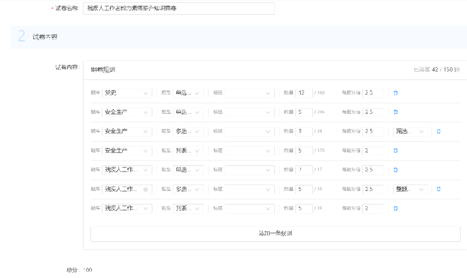This screenshot has height=278, width=467.
Task: Delete the 残疾人工作 single-choice rule row
Action: click(395, 170)
